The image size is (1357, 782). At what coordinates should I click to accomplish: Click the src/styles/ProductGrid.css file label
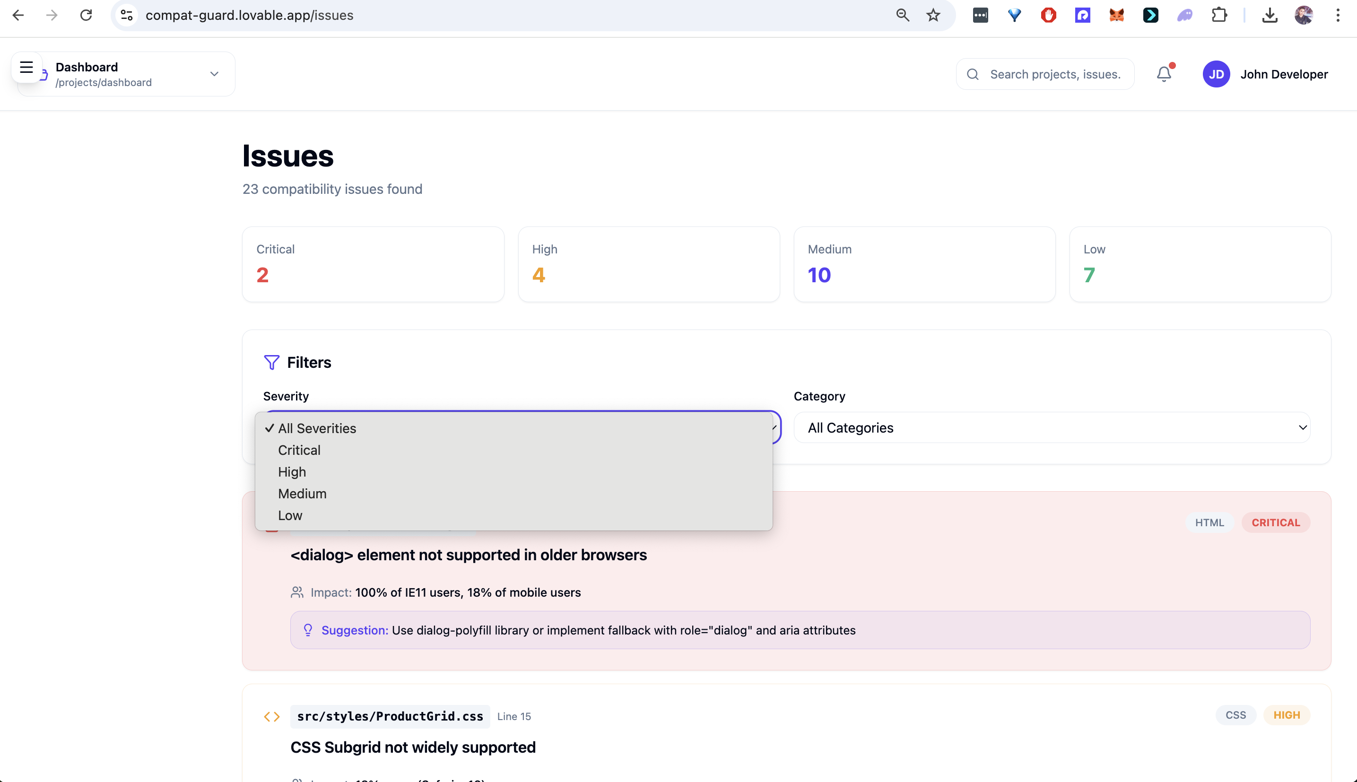click(x=390, y=716)
